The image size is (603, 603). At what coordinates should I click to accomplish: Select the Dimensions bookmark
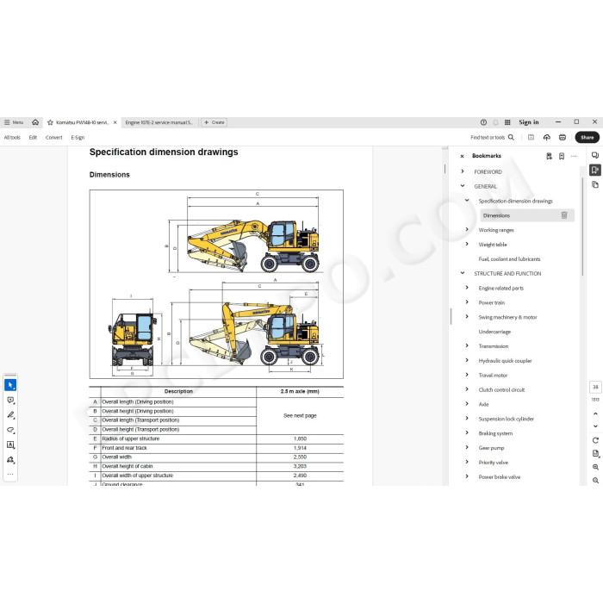(x=496, y=215)
